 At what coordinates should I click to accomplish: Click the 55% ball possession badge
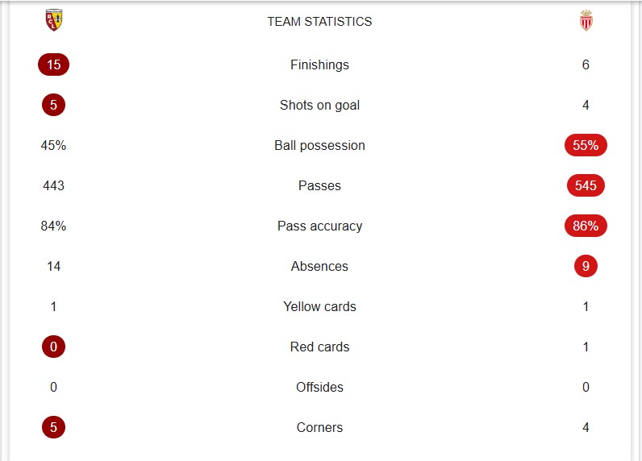tap(586, 145)
